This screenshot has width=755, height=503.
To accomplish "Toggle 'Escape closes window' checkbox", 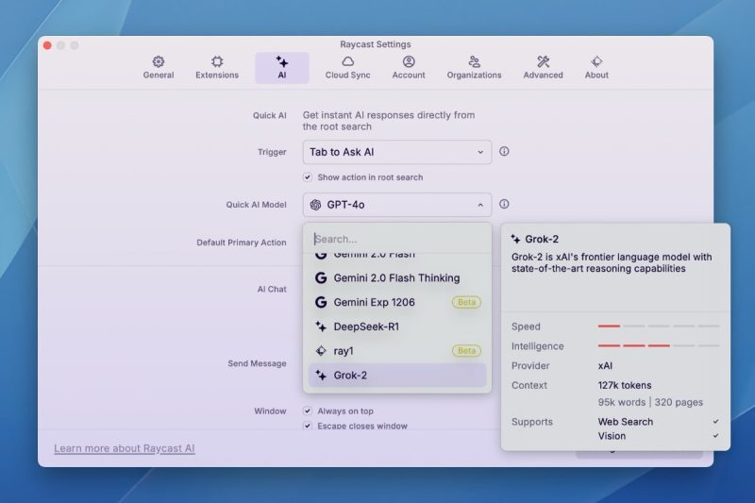I will coord(308,426).
